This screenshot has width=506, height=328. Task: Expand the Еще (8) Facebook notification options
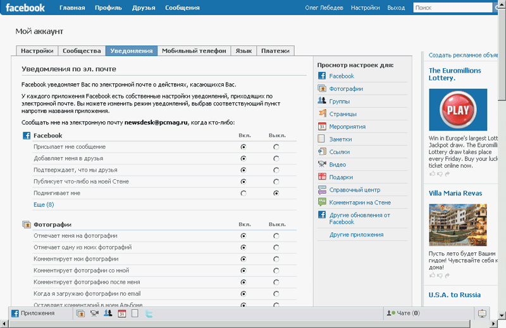44,204
